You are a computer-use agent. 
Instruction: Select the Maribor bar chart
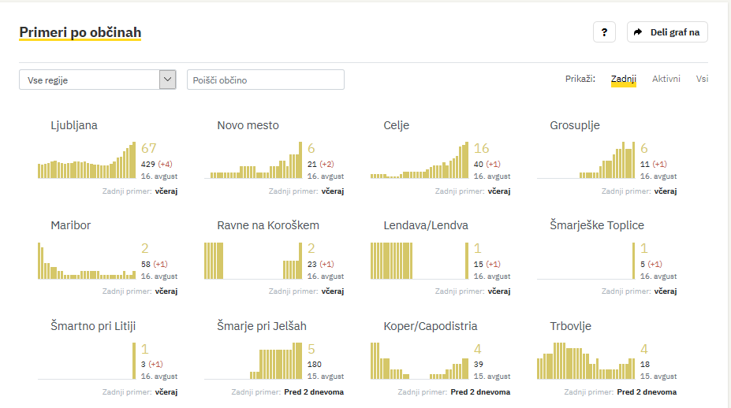click(87, 261)
